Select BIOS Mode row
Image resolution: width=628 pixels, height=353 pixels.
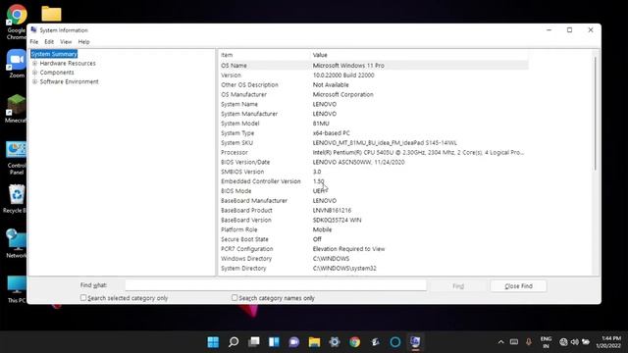374,191
